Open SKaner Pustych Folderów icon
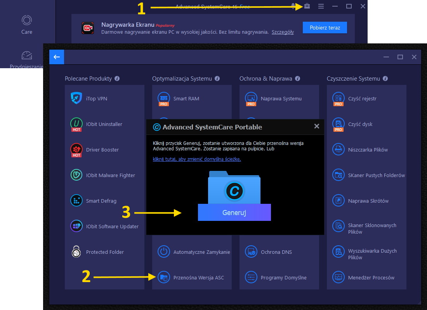The image size is (427, 310). pyautogui.click(x=338, y=175)
